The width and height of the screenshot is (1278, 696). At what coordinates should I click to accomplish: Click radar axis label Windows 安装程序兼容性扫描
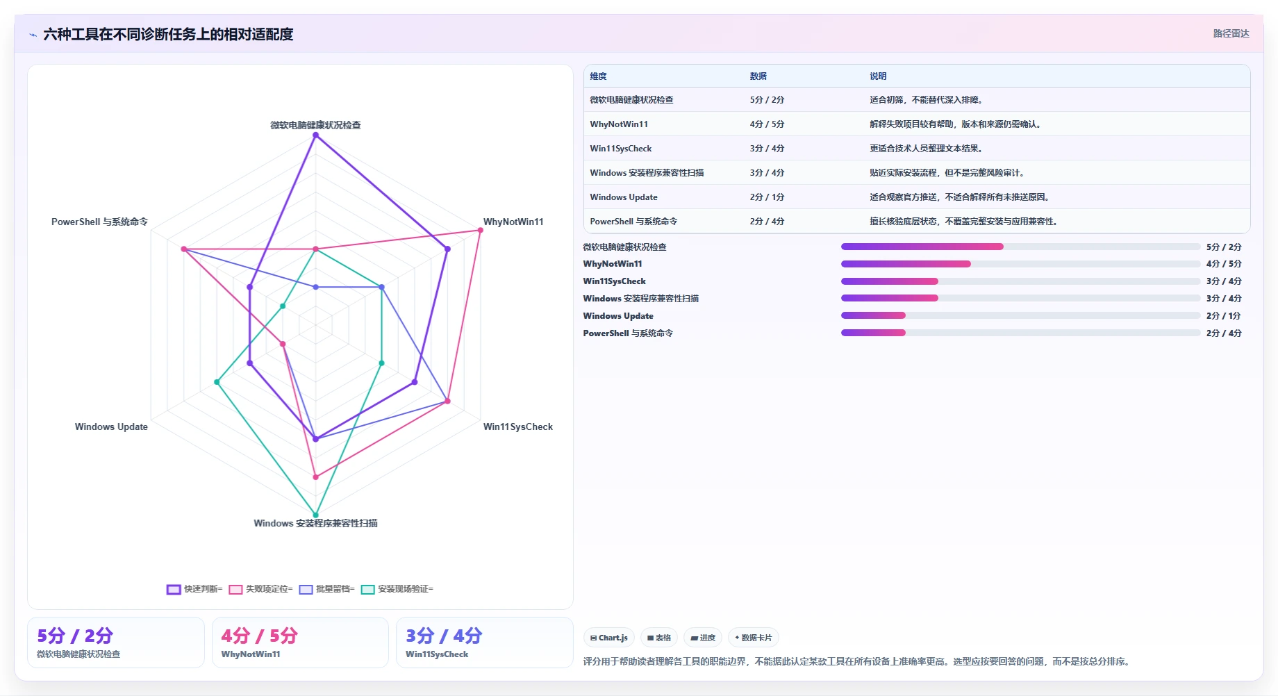(315, 523)
